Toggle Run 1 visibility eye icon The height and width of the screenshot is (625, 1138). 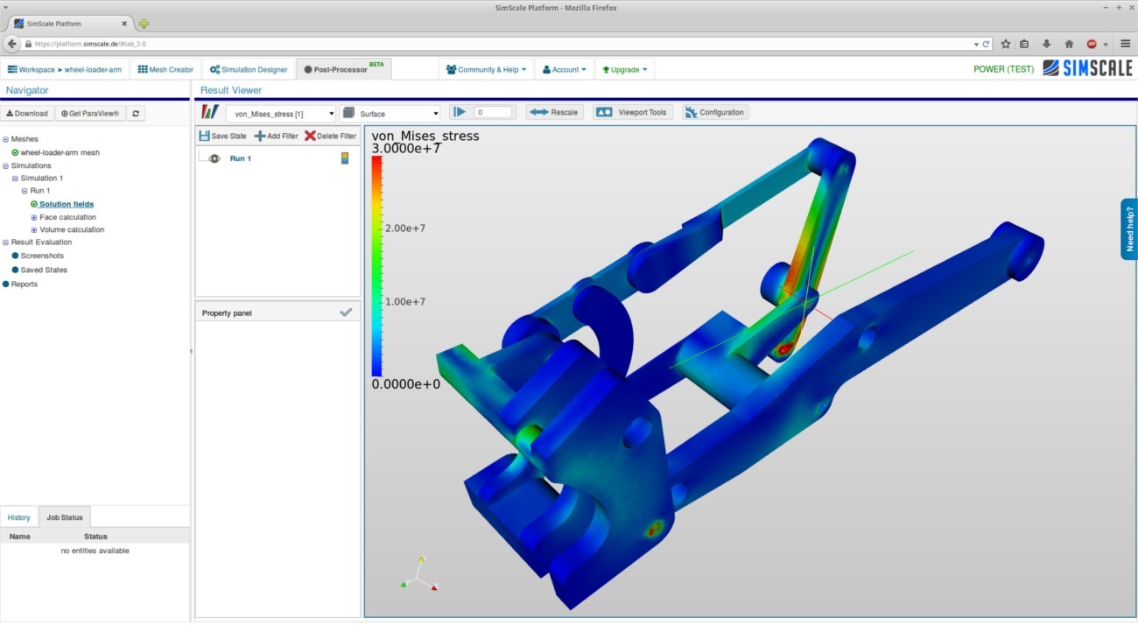214,158
